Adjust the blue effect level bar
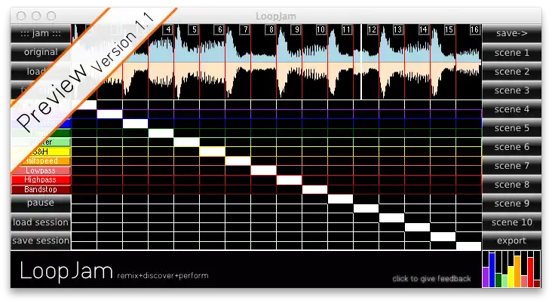Image resolution: width=552 pixels, height=303 pixels. click(492, 271)
